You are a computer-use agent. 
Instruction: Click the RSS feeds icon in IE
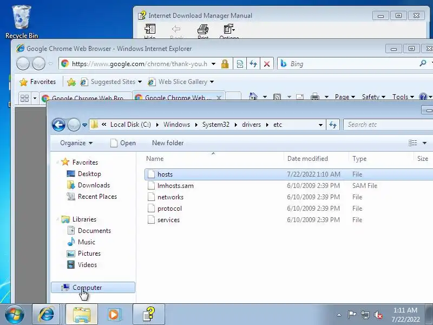point(277,97)
